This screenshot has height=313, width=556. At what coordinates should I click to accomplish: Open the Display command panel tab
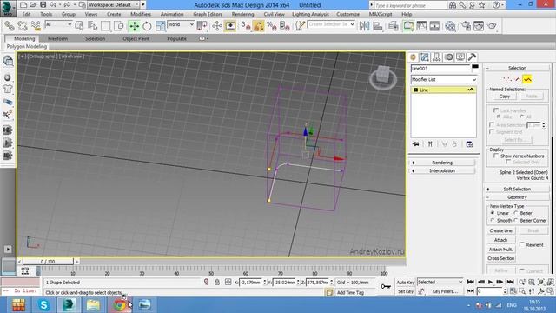[460, 57]
